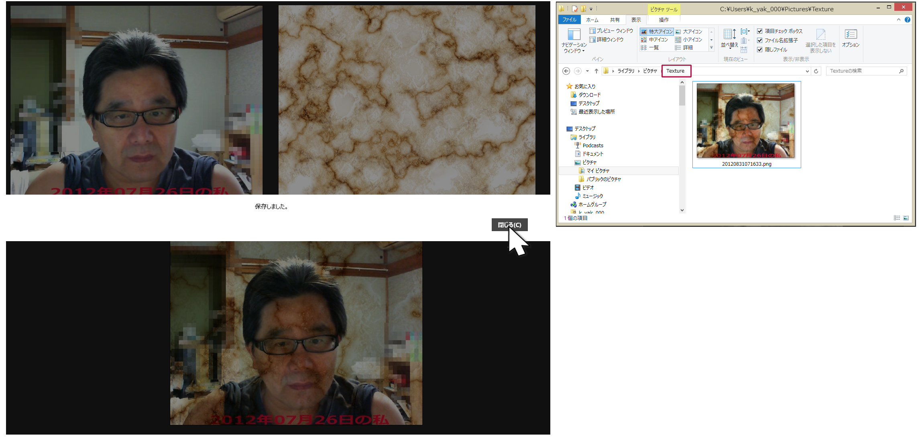922x441 pixels.
Task: Choose 大アイコン layout
Action: tap(689, 31)
